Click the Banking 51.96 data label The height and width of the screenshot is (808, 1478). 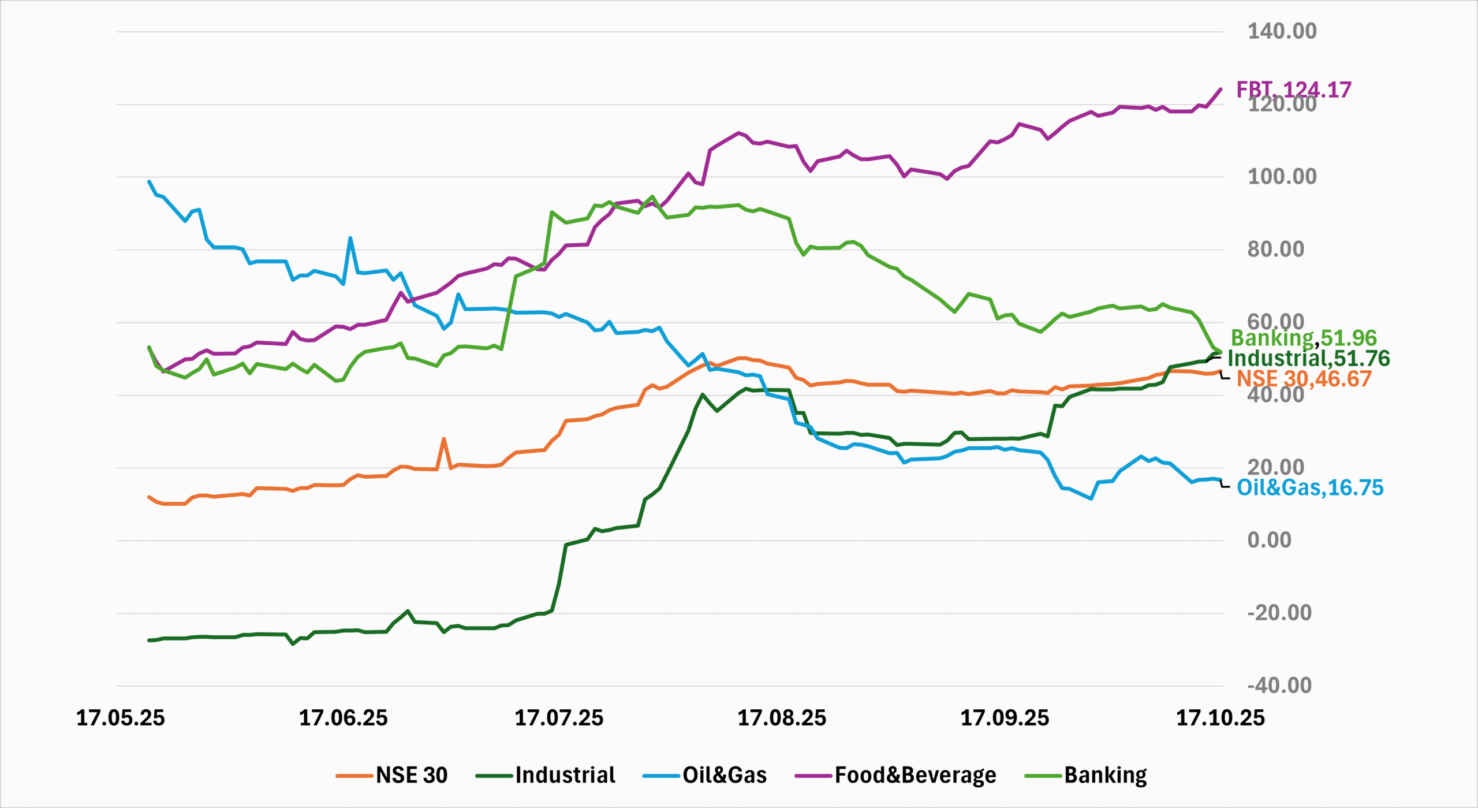pyautogui.click(x=1304, y=338)
